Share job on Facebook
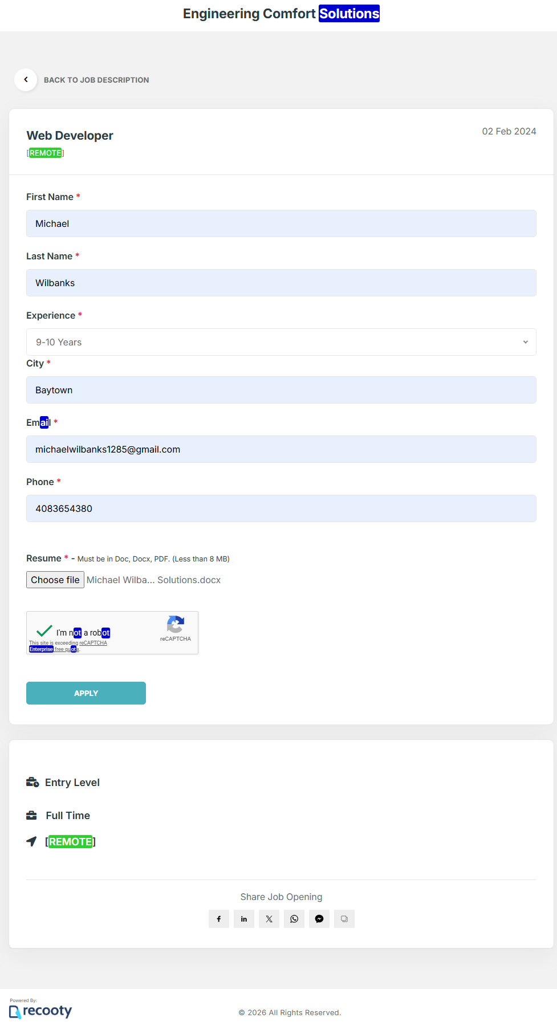 (x=219, y=919)
